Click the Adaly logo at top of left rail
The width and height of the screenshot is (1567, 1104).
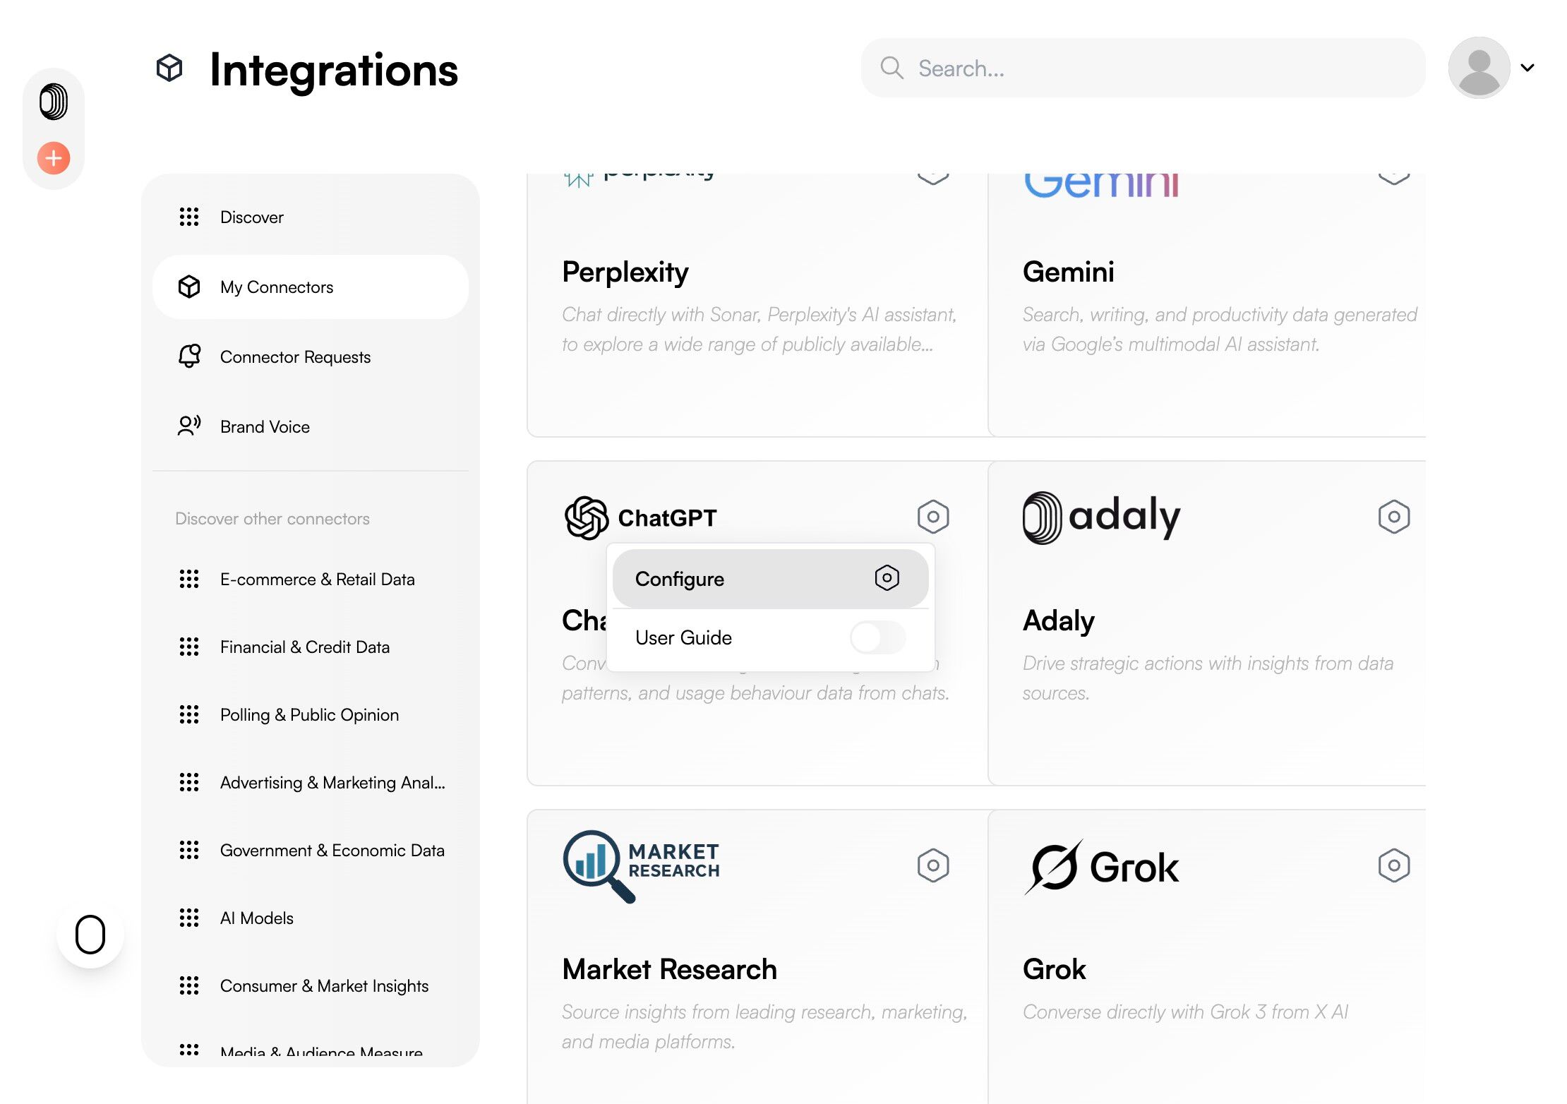pyautogui.click(x=54, y=102)
